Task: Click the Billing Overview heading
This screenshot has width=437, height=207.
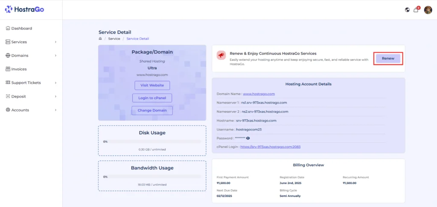Action: pos(308,165)
